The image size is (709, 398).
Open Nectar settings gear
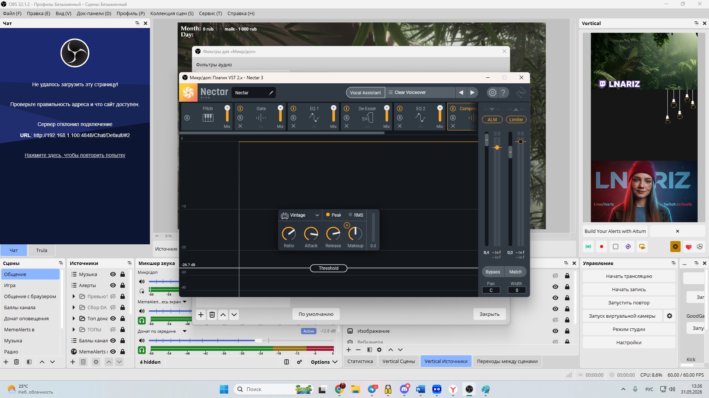[x=492, y=92]
